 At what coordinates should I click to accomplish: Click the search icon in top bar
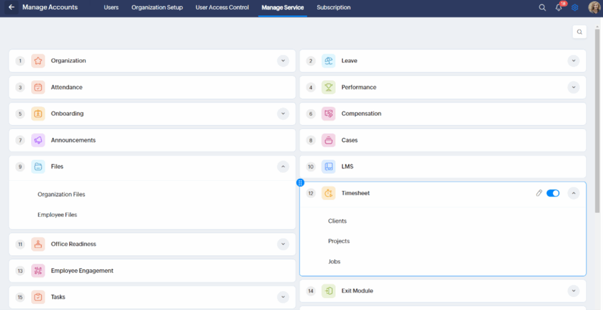[542, 8]
